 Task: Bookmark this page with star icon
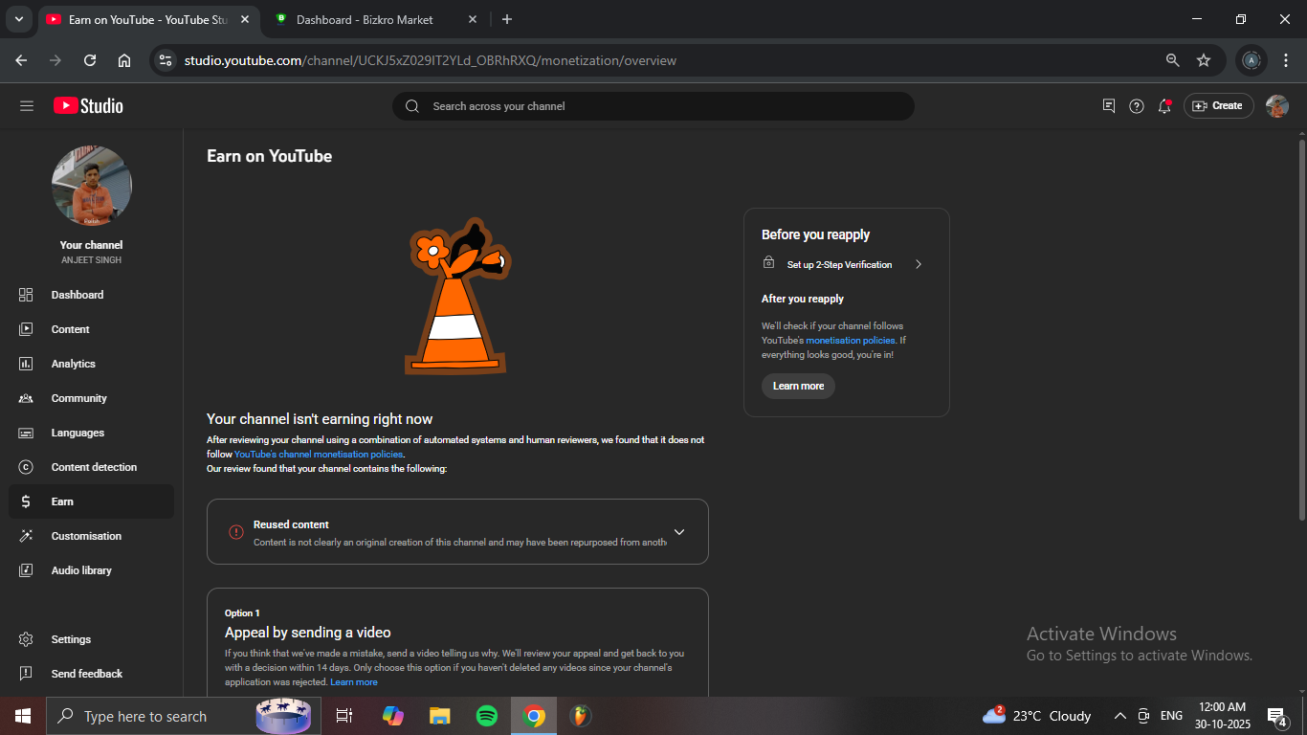point(1204,60)
